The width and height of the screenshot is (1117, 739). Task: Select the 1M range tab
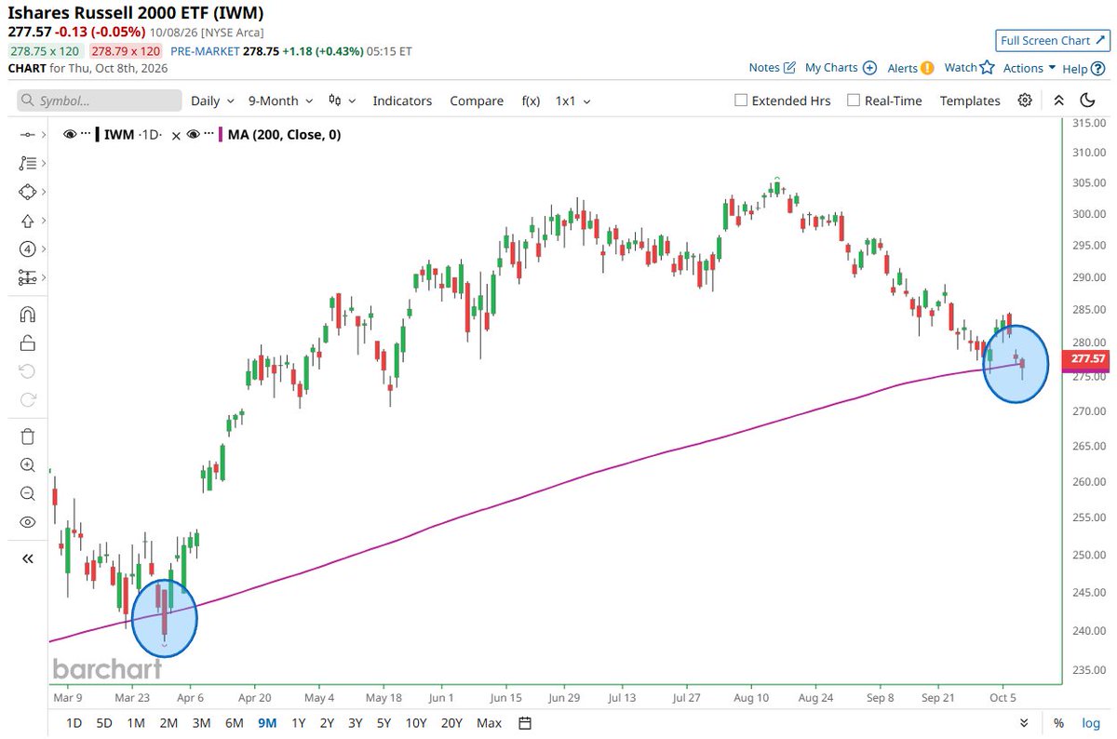[x=136, y=723]
